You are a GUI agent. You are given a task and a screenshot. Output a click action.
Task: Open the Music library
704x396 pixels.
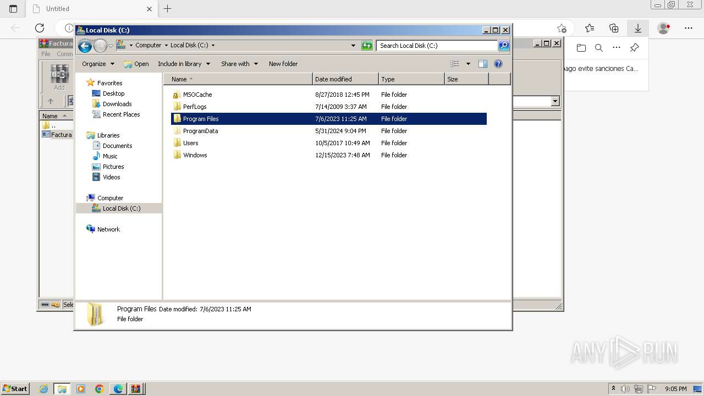pos(110,156)
